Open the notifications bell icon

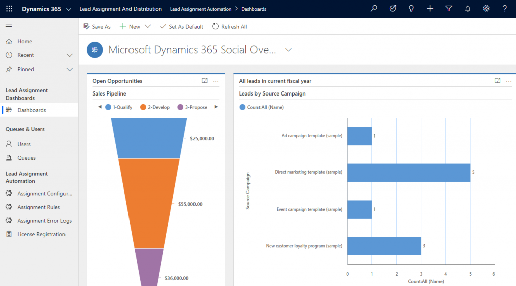coord(467,9)
